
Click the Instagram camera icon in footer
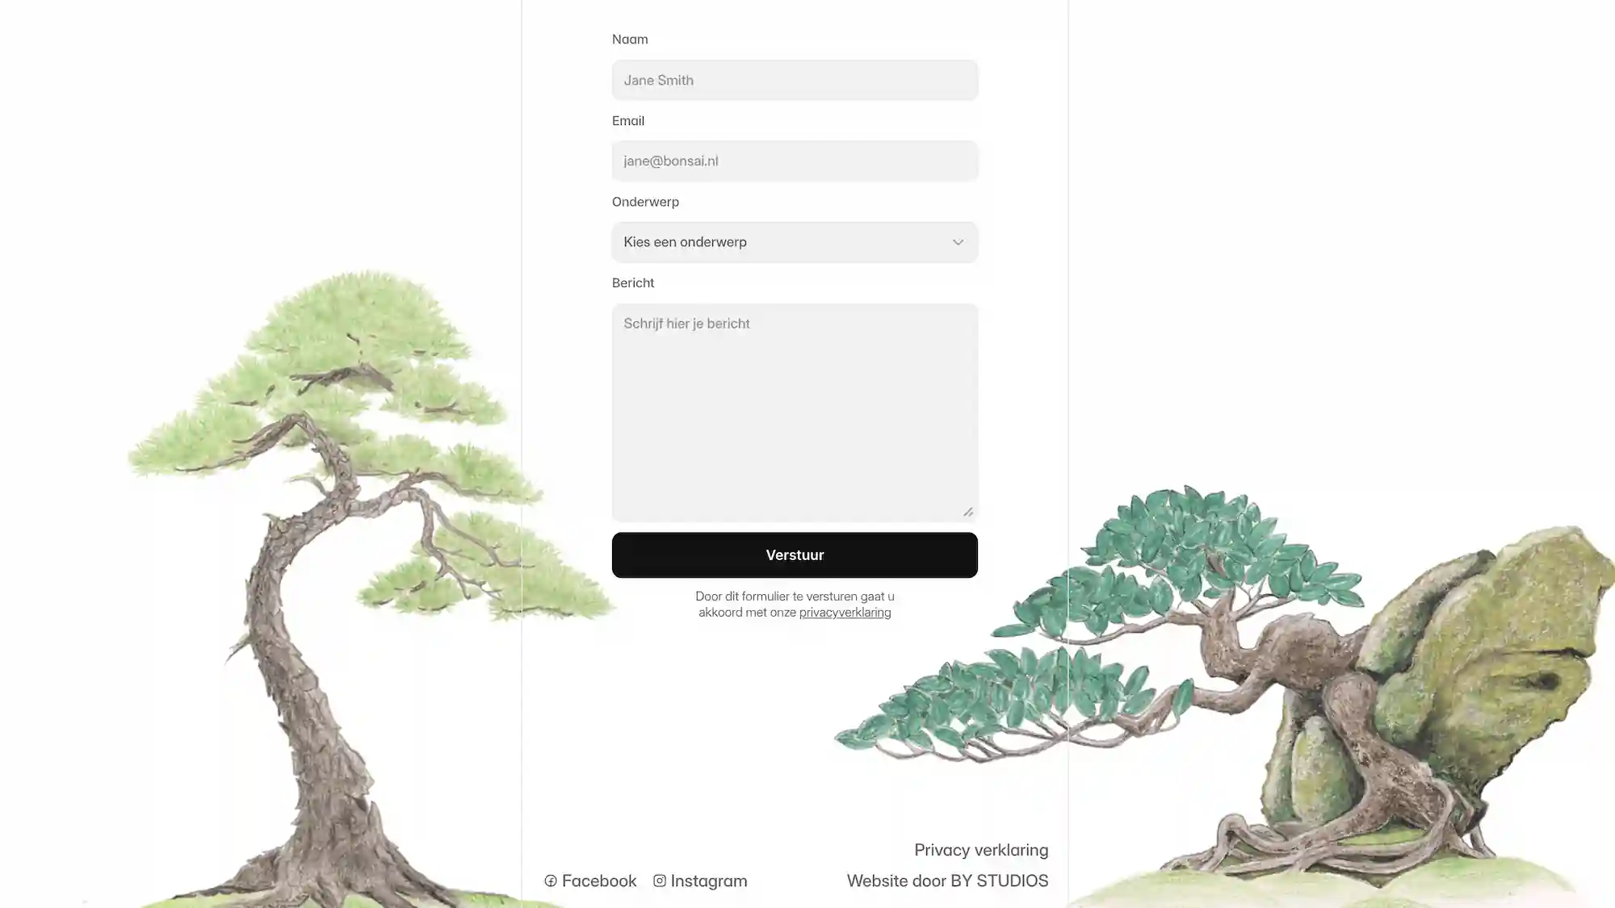coord(660,881)
